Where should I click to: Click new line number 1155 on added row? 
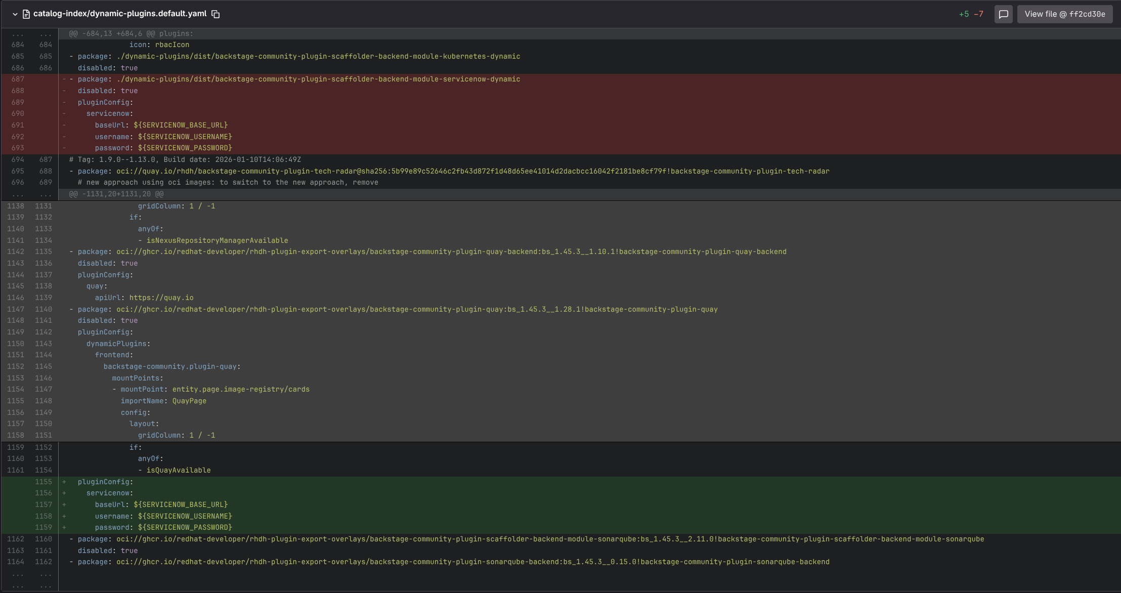point(44,482)
